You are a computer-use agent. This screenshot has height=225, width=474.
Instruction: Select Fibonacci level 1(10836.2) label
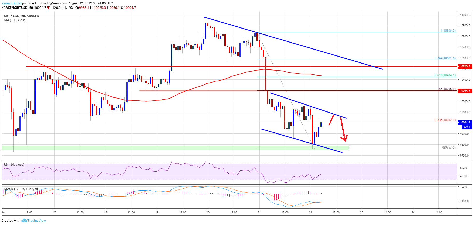point(448,31)
